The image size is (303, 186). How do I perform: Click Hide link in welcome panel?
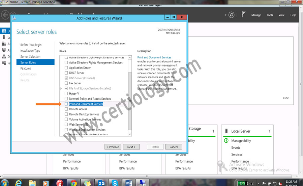(x=286, y=98)
